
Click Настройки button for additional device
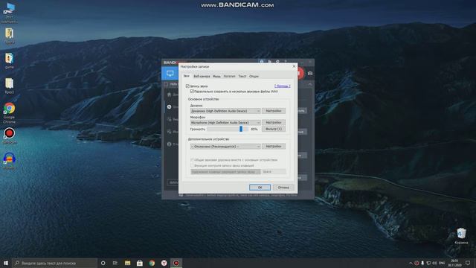click(x=274, y=147)
